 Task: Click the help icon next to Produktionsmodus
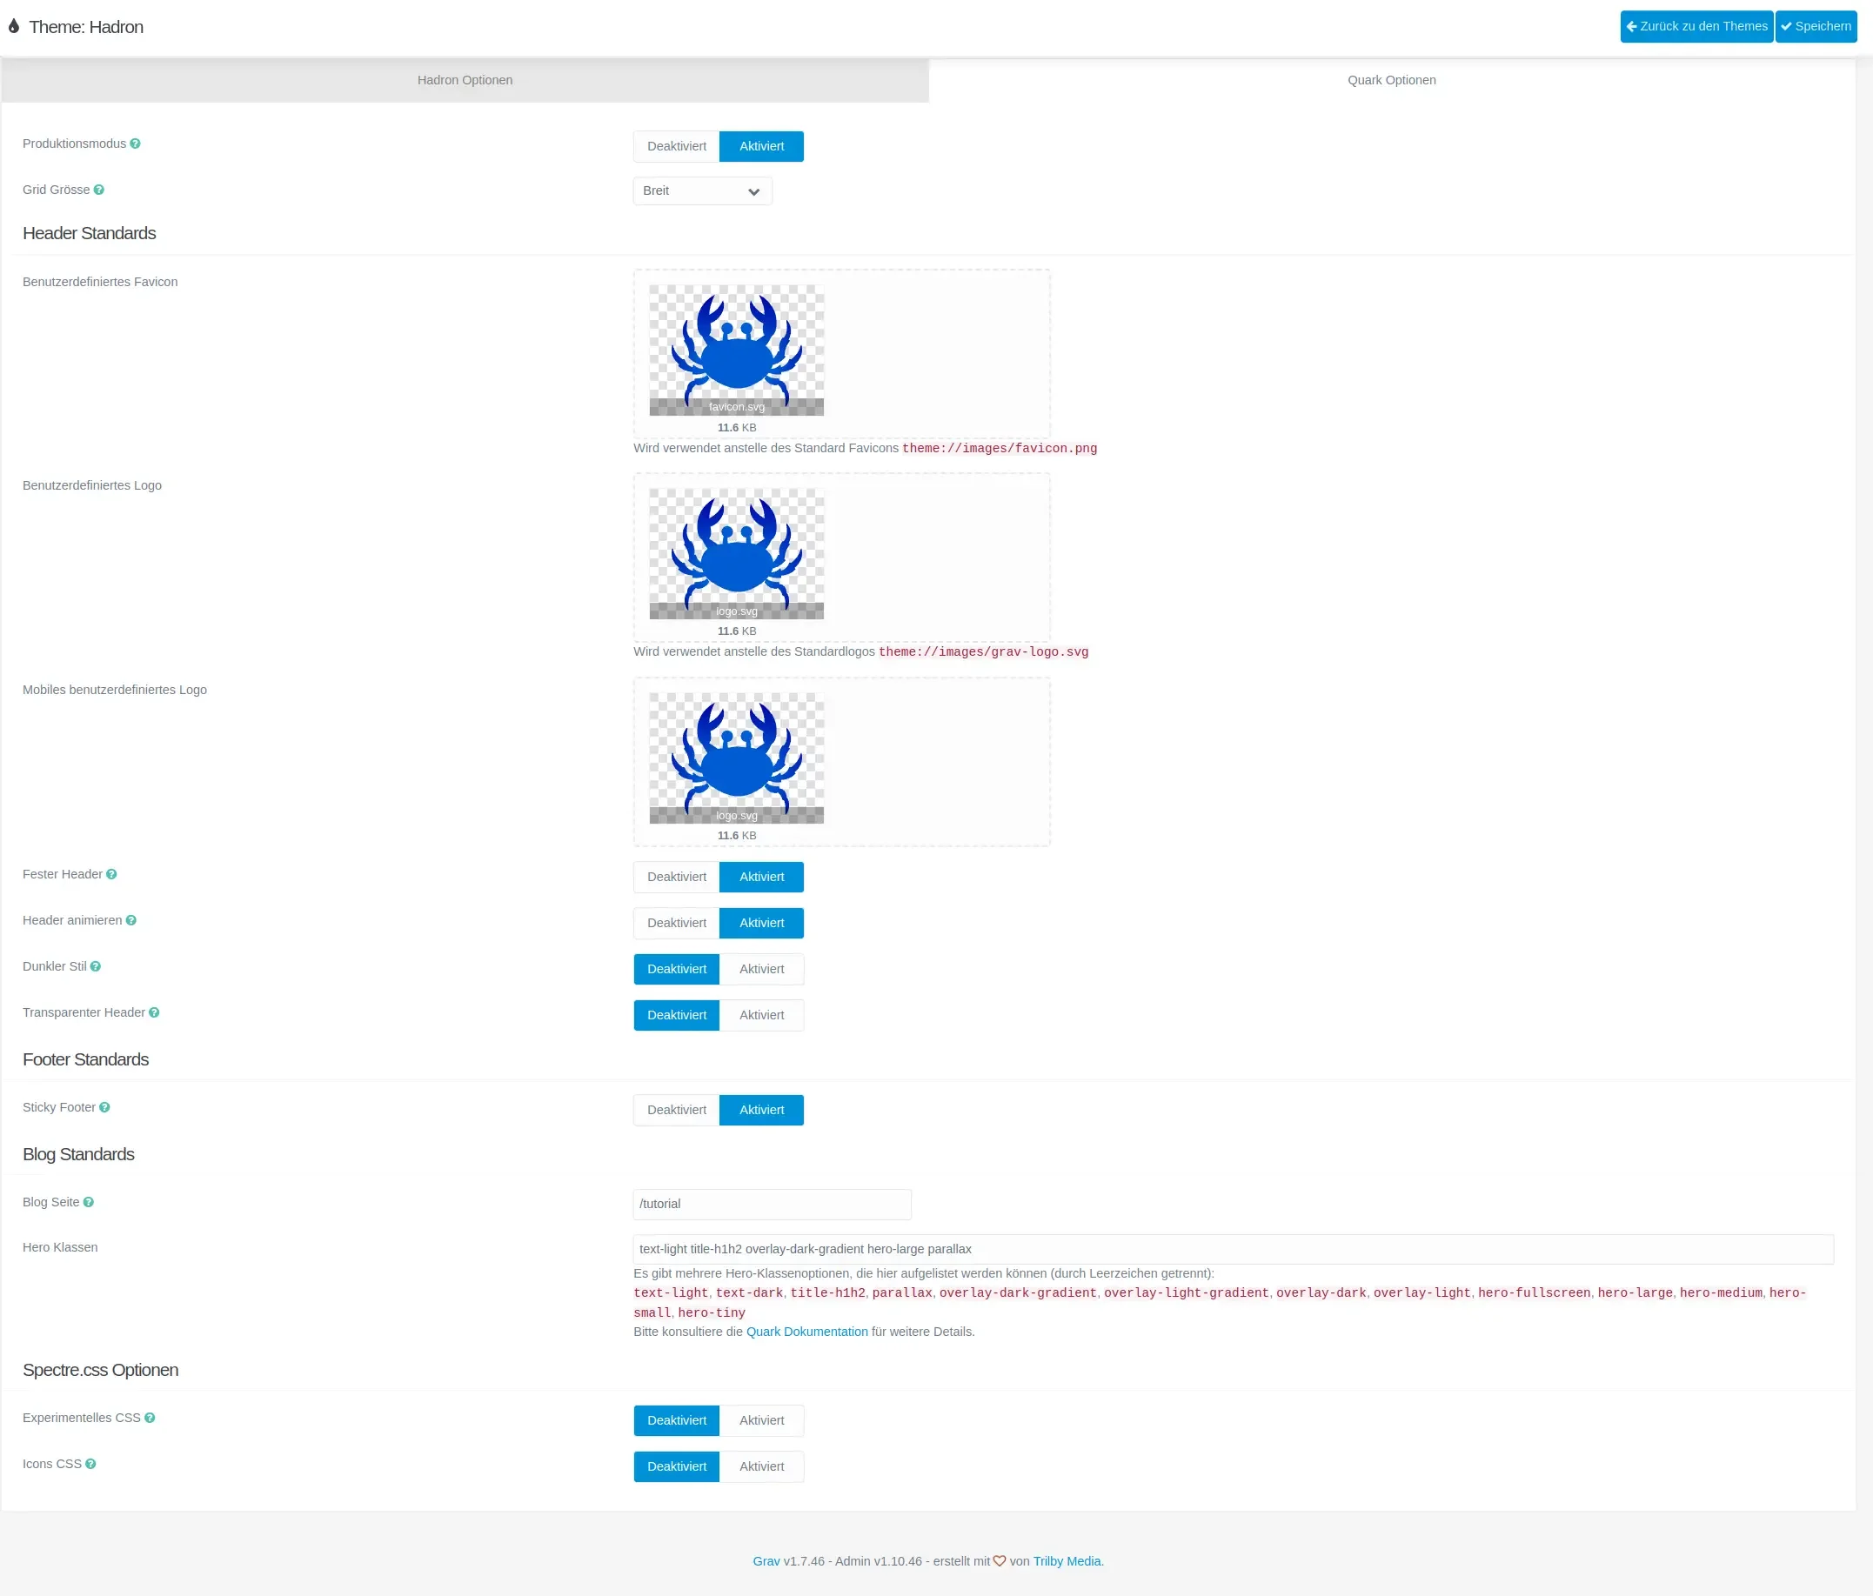click(x=135, y=143)
